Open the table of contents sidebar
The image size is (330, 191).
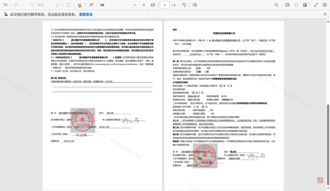click(x=5, y=5)
